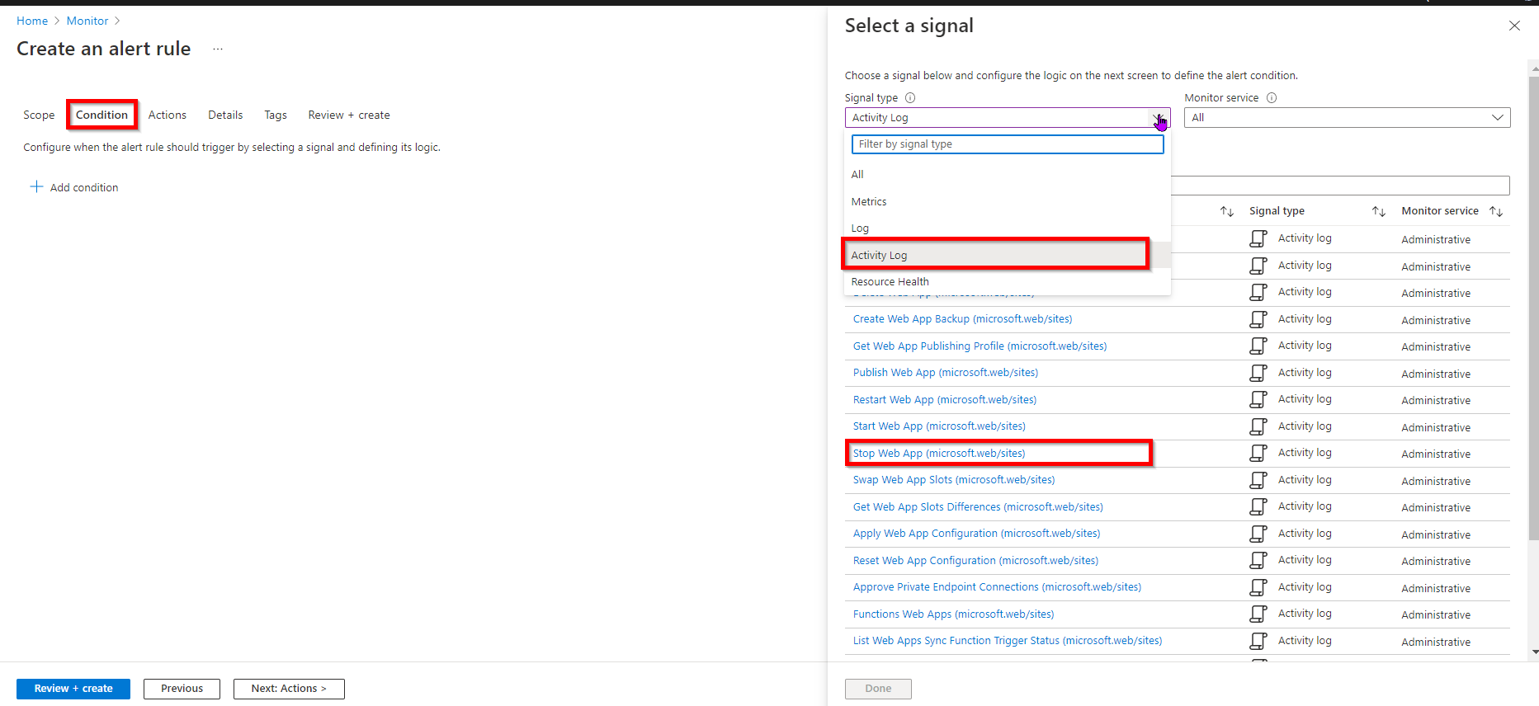Sort by the Signal type column arrows
Screen dimensions: 1539x706
pyautogui.click(x=1378, y=211)
